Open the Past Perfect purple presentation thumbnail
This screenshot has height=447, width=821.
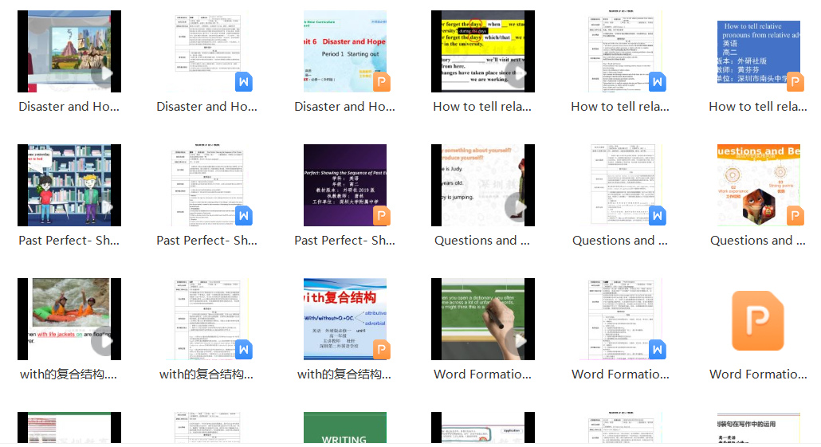click(x=345, y=185)
